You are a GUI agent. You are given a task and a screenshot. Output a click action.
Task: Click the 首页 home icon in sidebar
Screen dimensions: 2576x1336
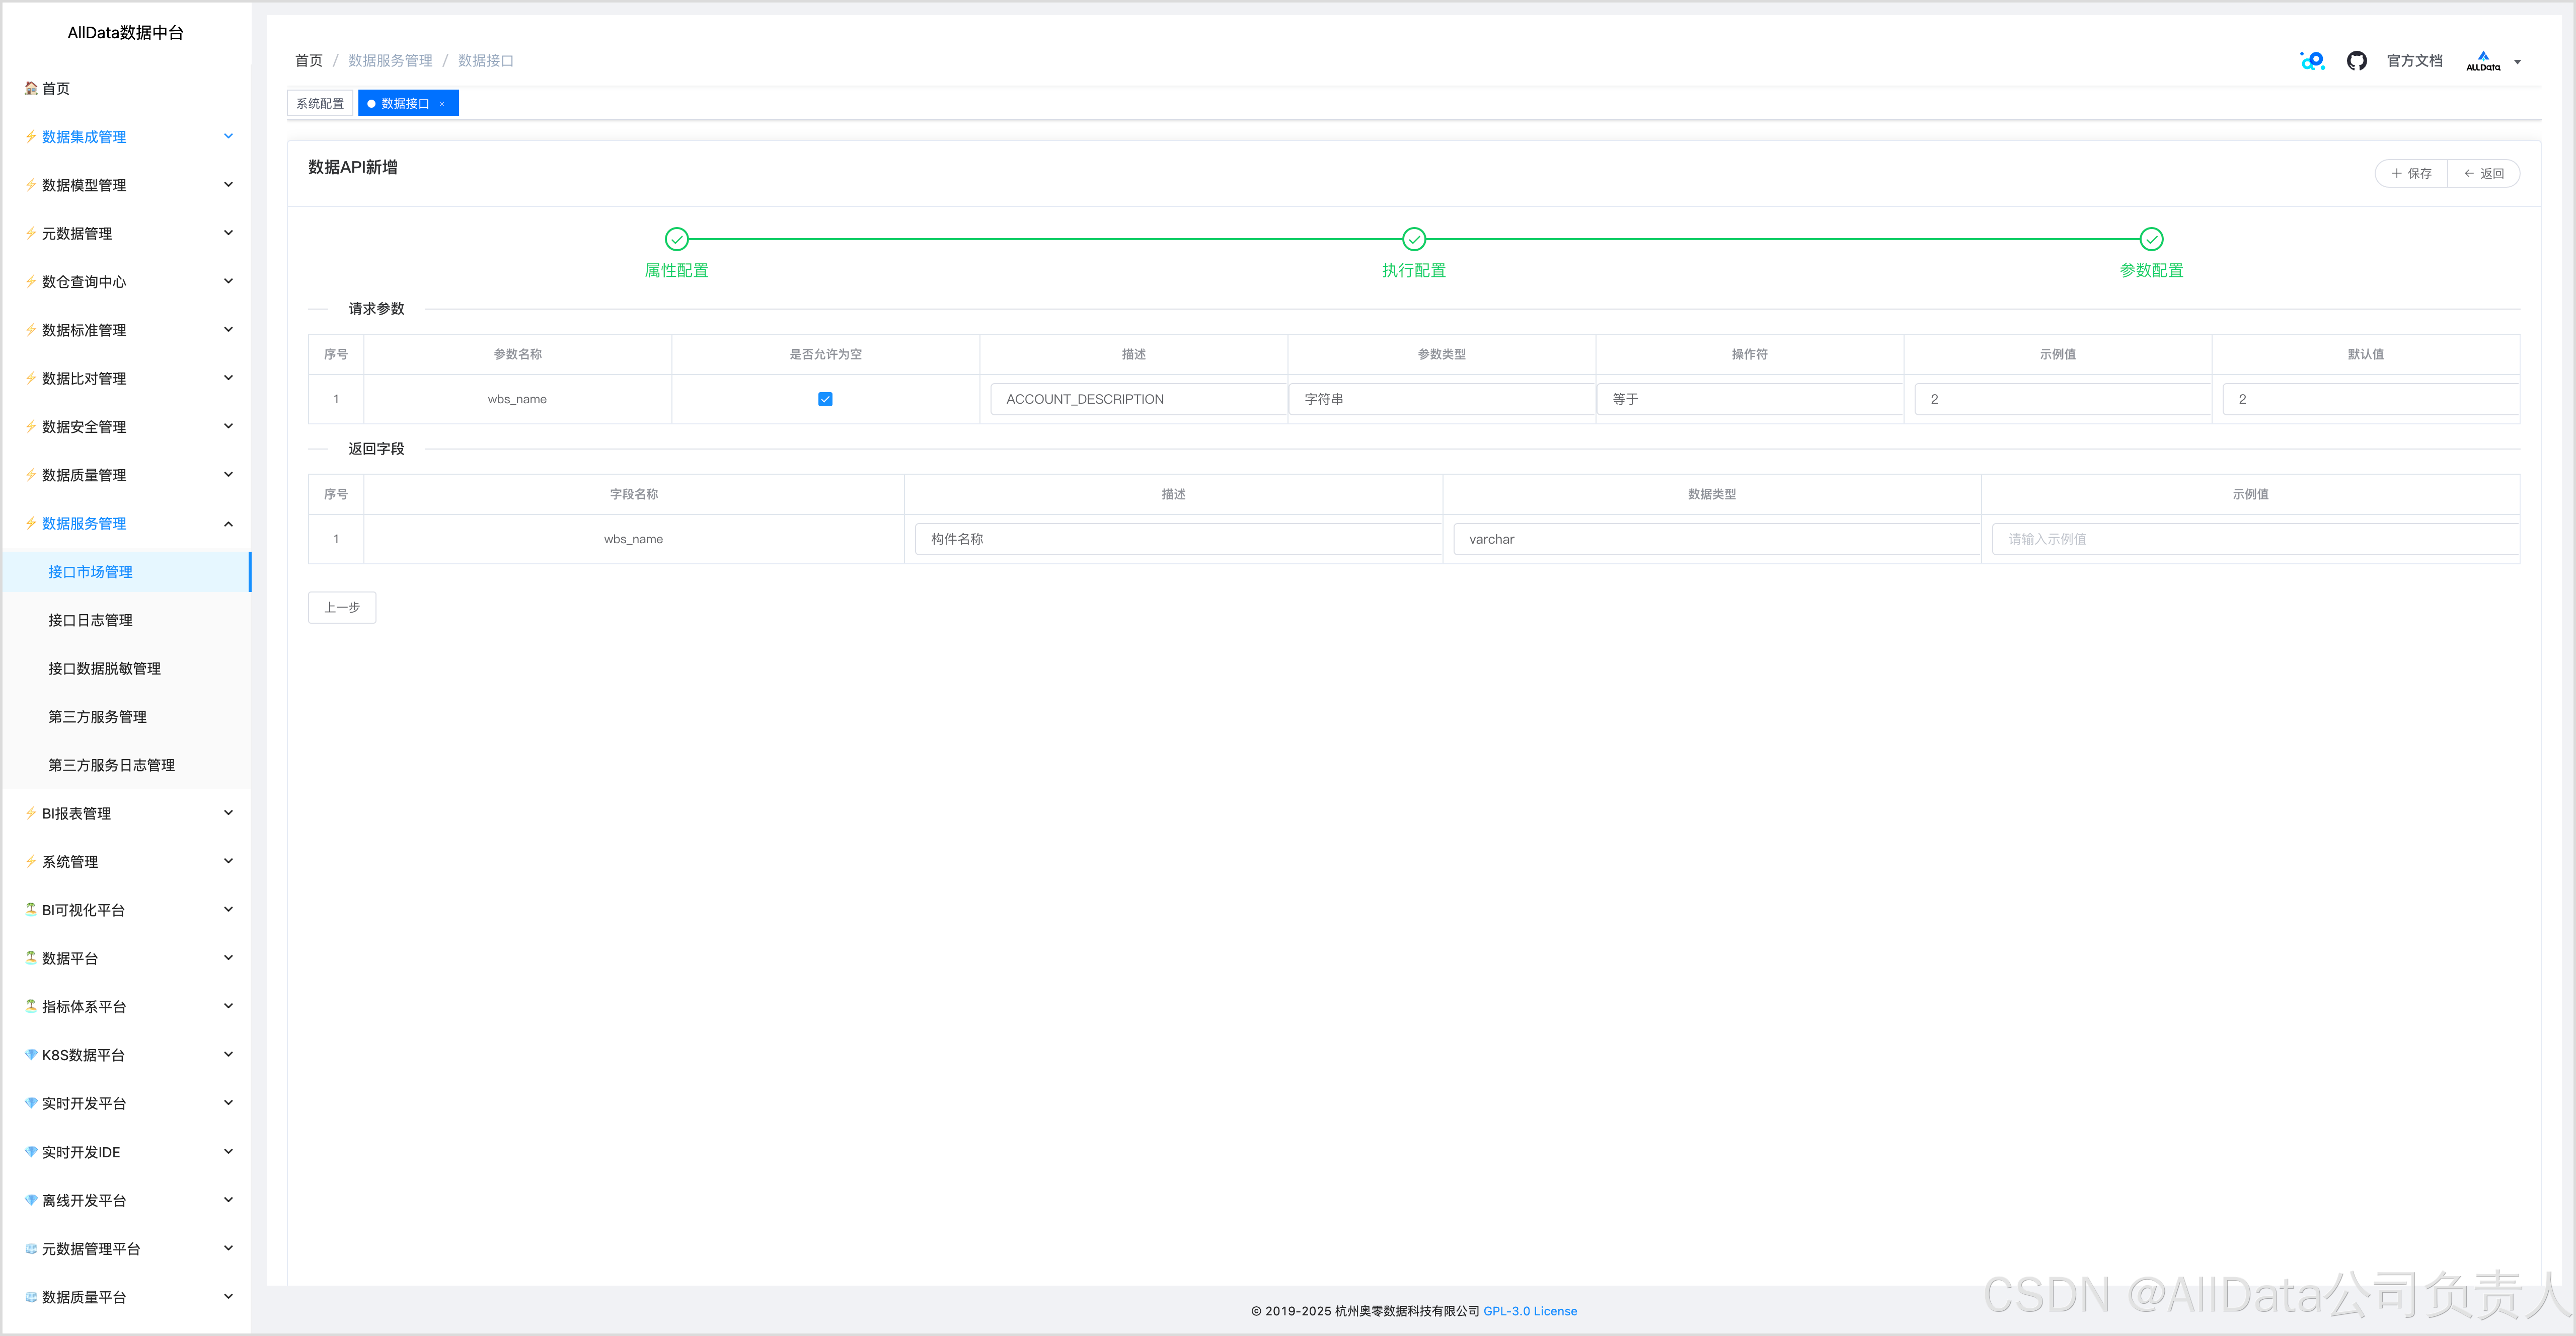(x=31, y=88)
